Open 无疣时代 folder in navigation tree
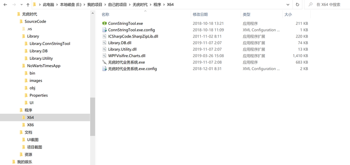Viewport: 350px width, 165px height. 29,14
